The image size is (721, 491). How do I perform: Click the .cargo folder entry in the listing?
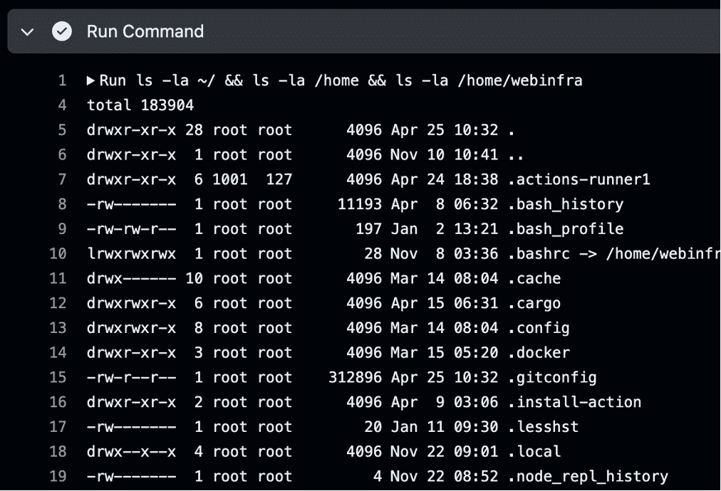click(x=536, y=303)
